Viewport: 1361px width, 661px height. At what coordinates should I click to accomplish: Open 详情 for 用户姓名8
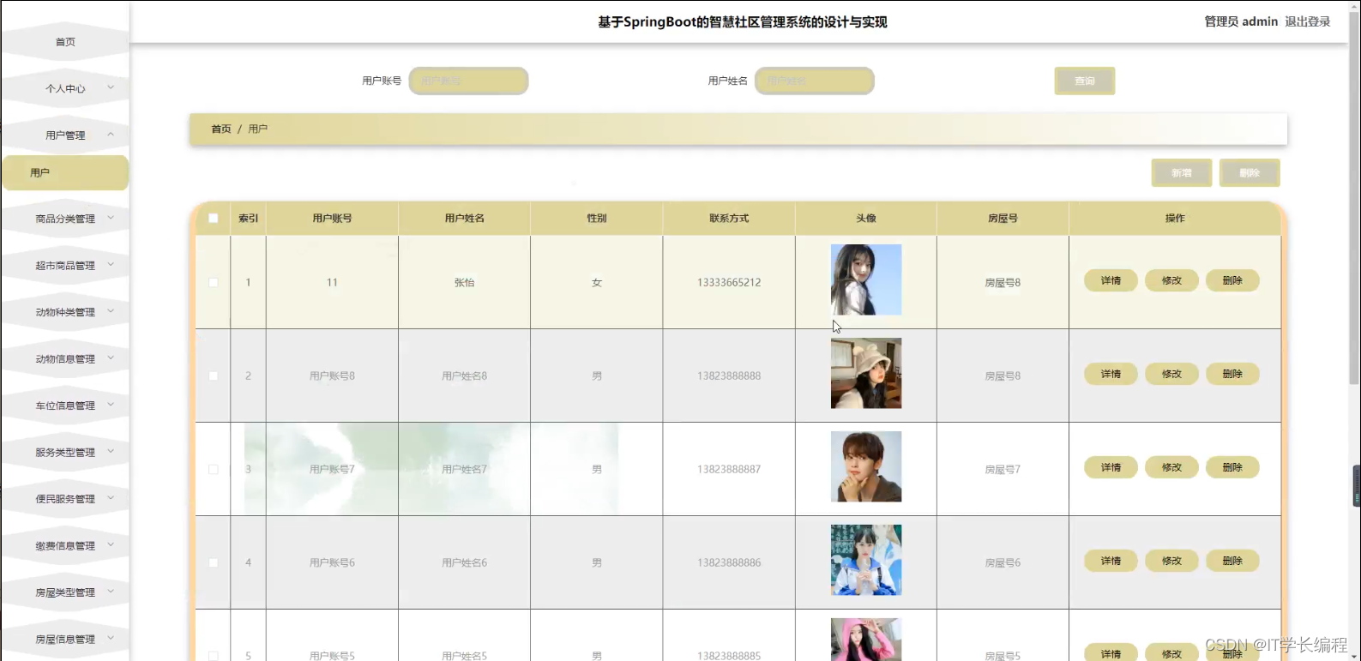(1111, 374)
